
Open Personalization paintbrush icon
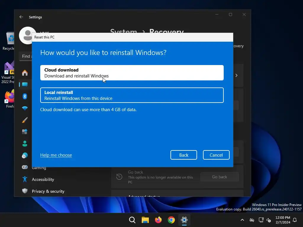pos(25,120)
